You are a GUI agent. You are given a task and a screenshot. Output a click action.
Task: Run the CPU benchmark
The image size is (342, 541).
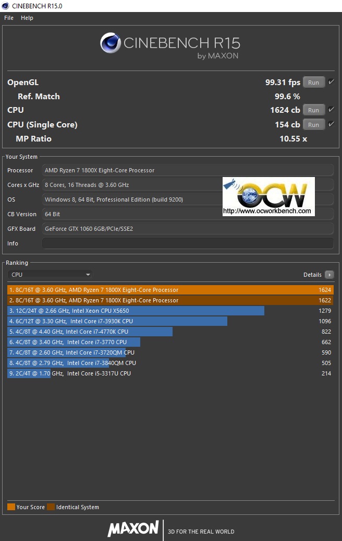point(313,110)
